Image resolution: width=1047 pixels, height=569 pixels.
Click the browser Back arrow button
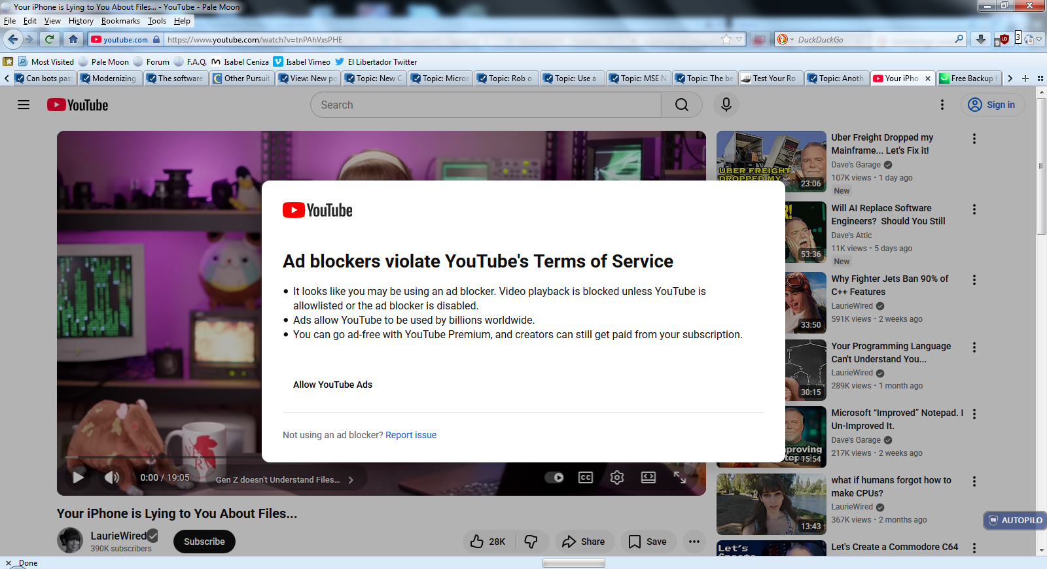tap(13, 39)
